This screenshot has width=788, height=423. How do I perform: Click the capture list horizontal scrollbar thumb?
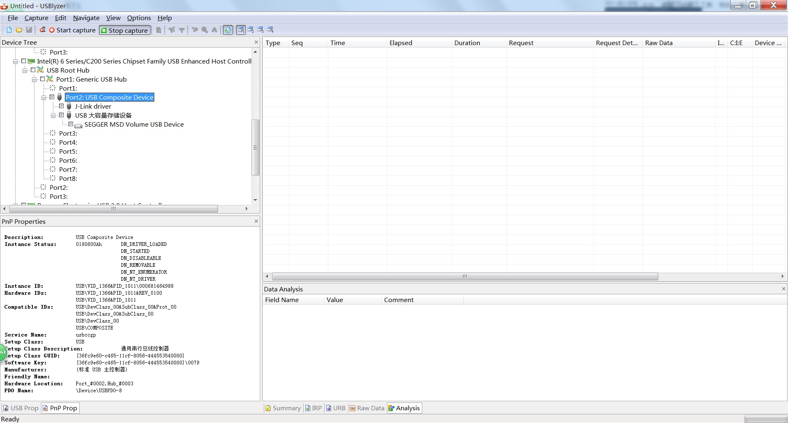465,276
